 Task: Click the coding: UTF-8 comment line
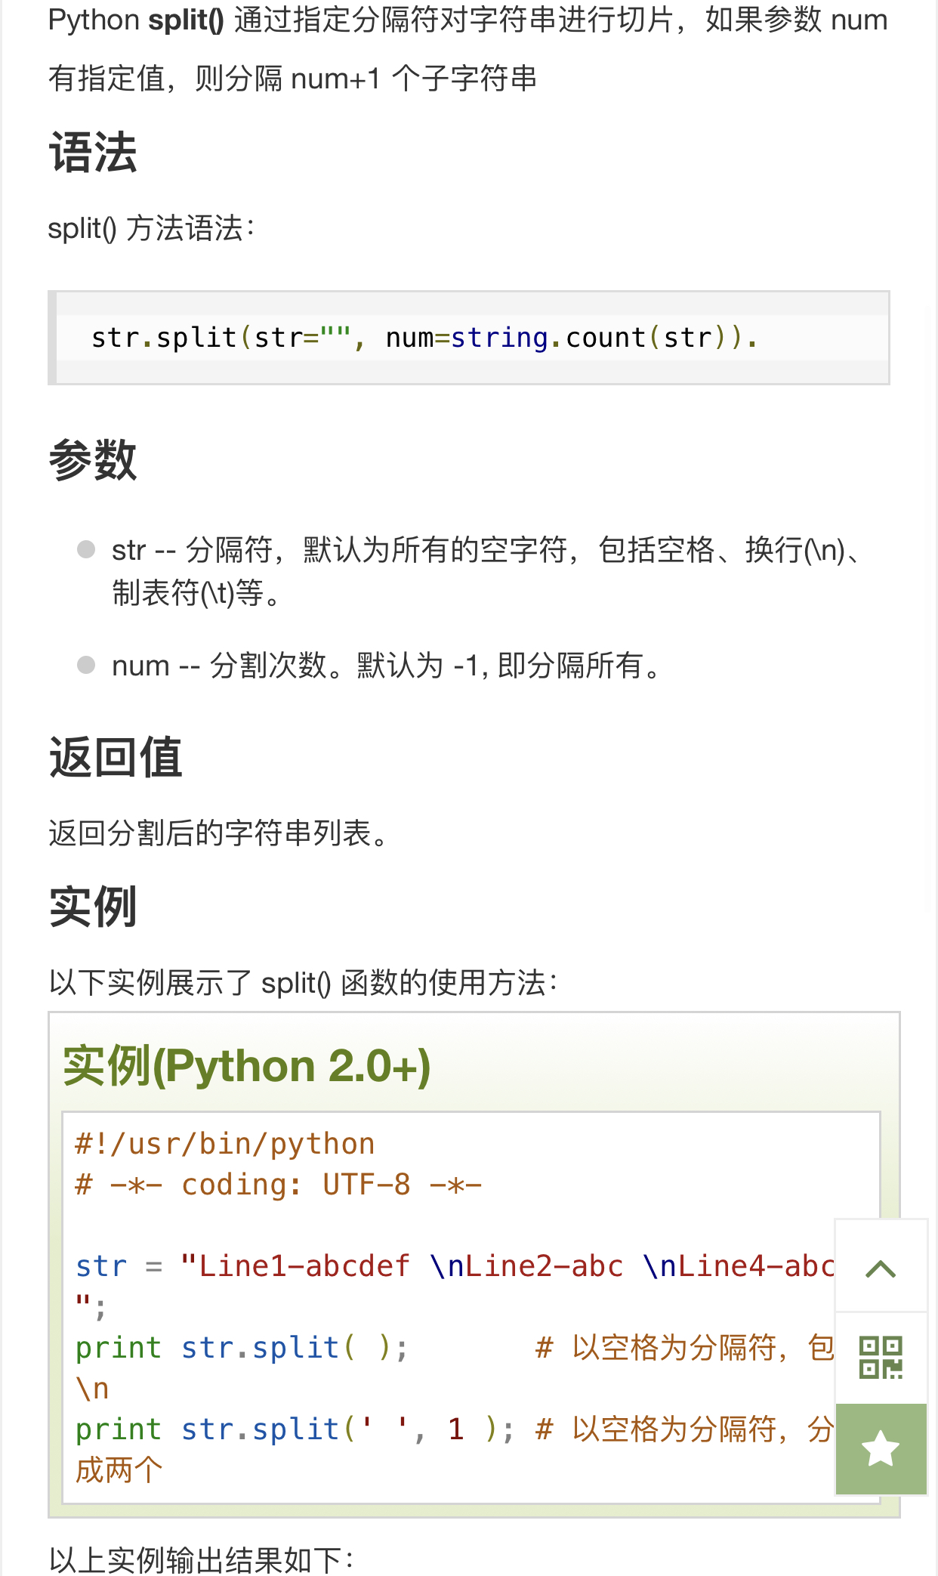[x=278, y=1185]
